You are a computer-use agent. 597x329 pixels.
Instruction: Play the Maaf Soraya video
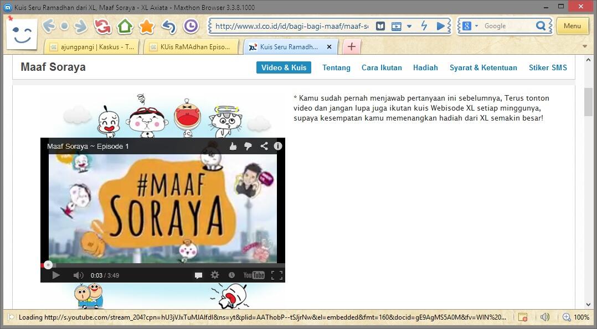[x=56, y=275]
